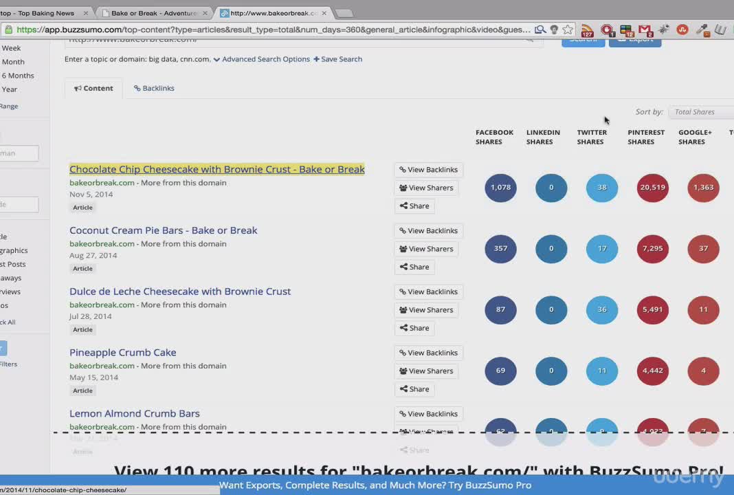Open the AdBlock stop-hand extension icon
This screenshot has height=495, width=734.
[x=607, y=30]
